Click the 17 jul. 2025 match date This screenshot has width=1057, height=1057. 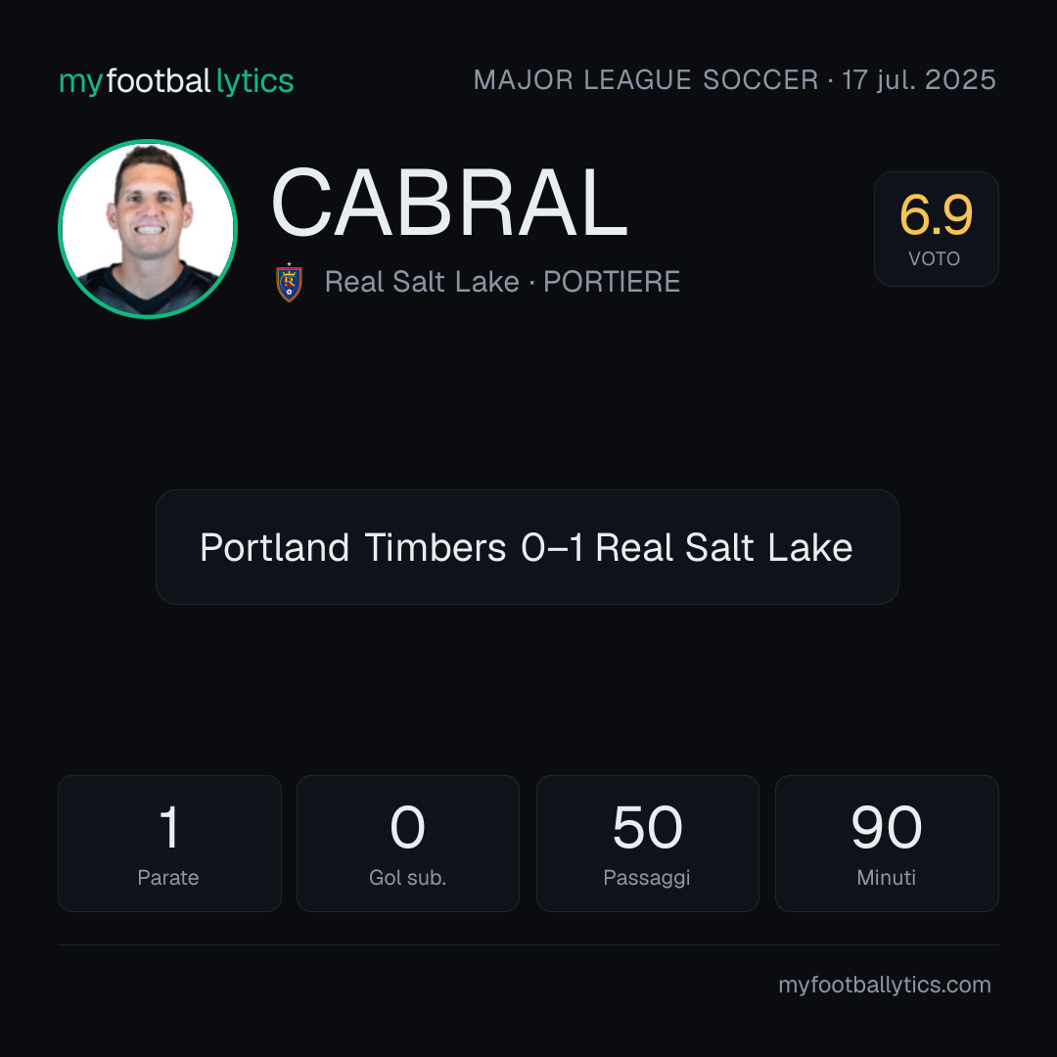(919, 80)
